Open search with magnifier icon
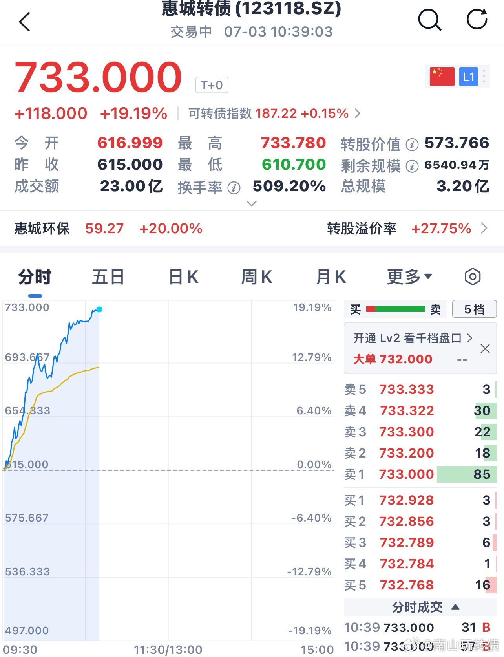 pyautogui.click(x=430, y=20)
